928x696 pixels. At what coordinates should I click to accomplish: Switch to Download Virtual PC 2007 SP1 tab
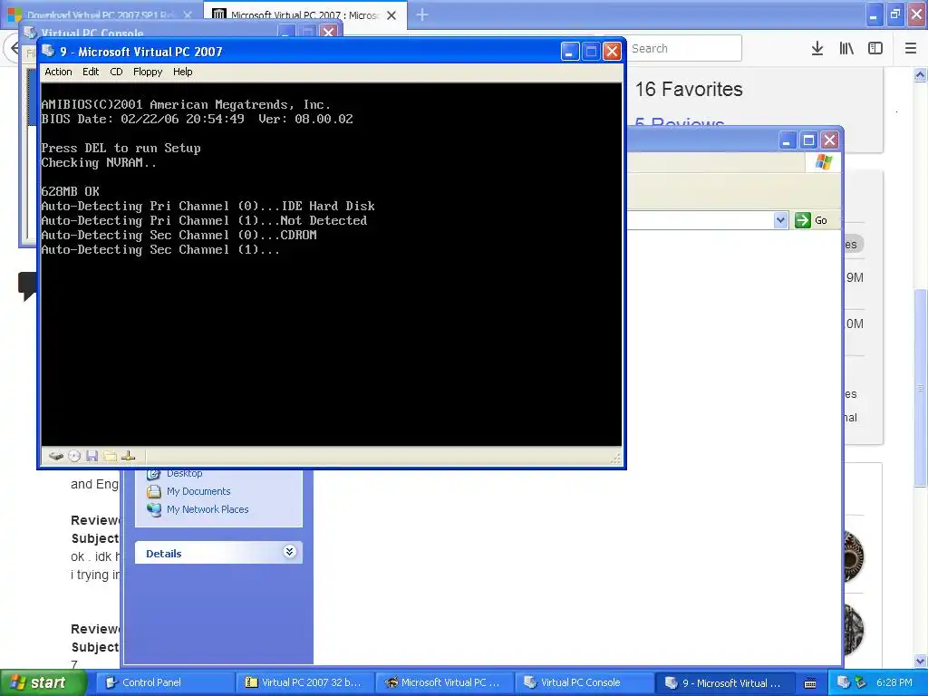point(101,14)
